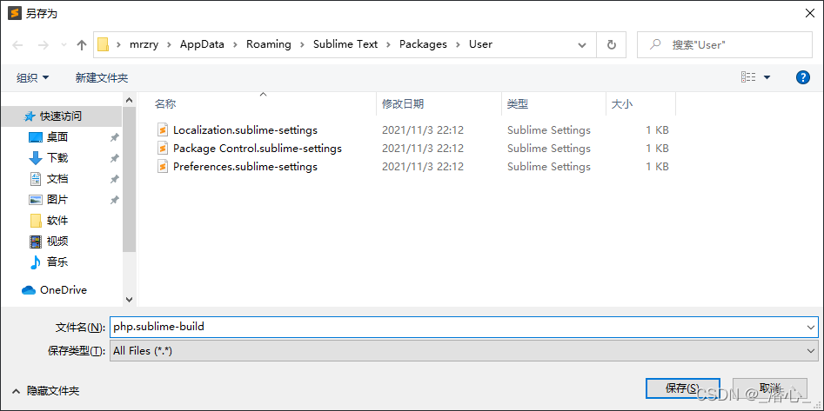This screenshot has height=411, width=824.
Task: Click Package Control row Sublime Settings type
Action: (x=549, y=148)
